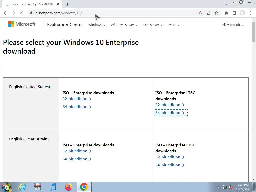The width and height of the screenshot is (256, 192).
Task: Open a new tab with plus button
Action: click(x=67, y=4)
